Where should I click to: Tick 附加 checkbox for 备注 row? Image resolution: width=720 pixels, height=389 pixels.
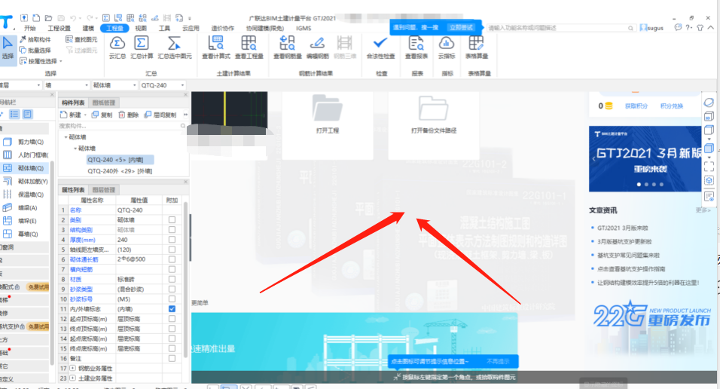[172, 358]
